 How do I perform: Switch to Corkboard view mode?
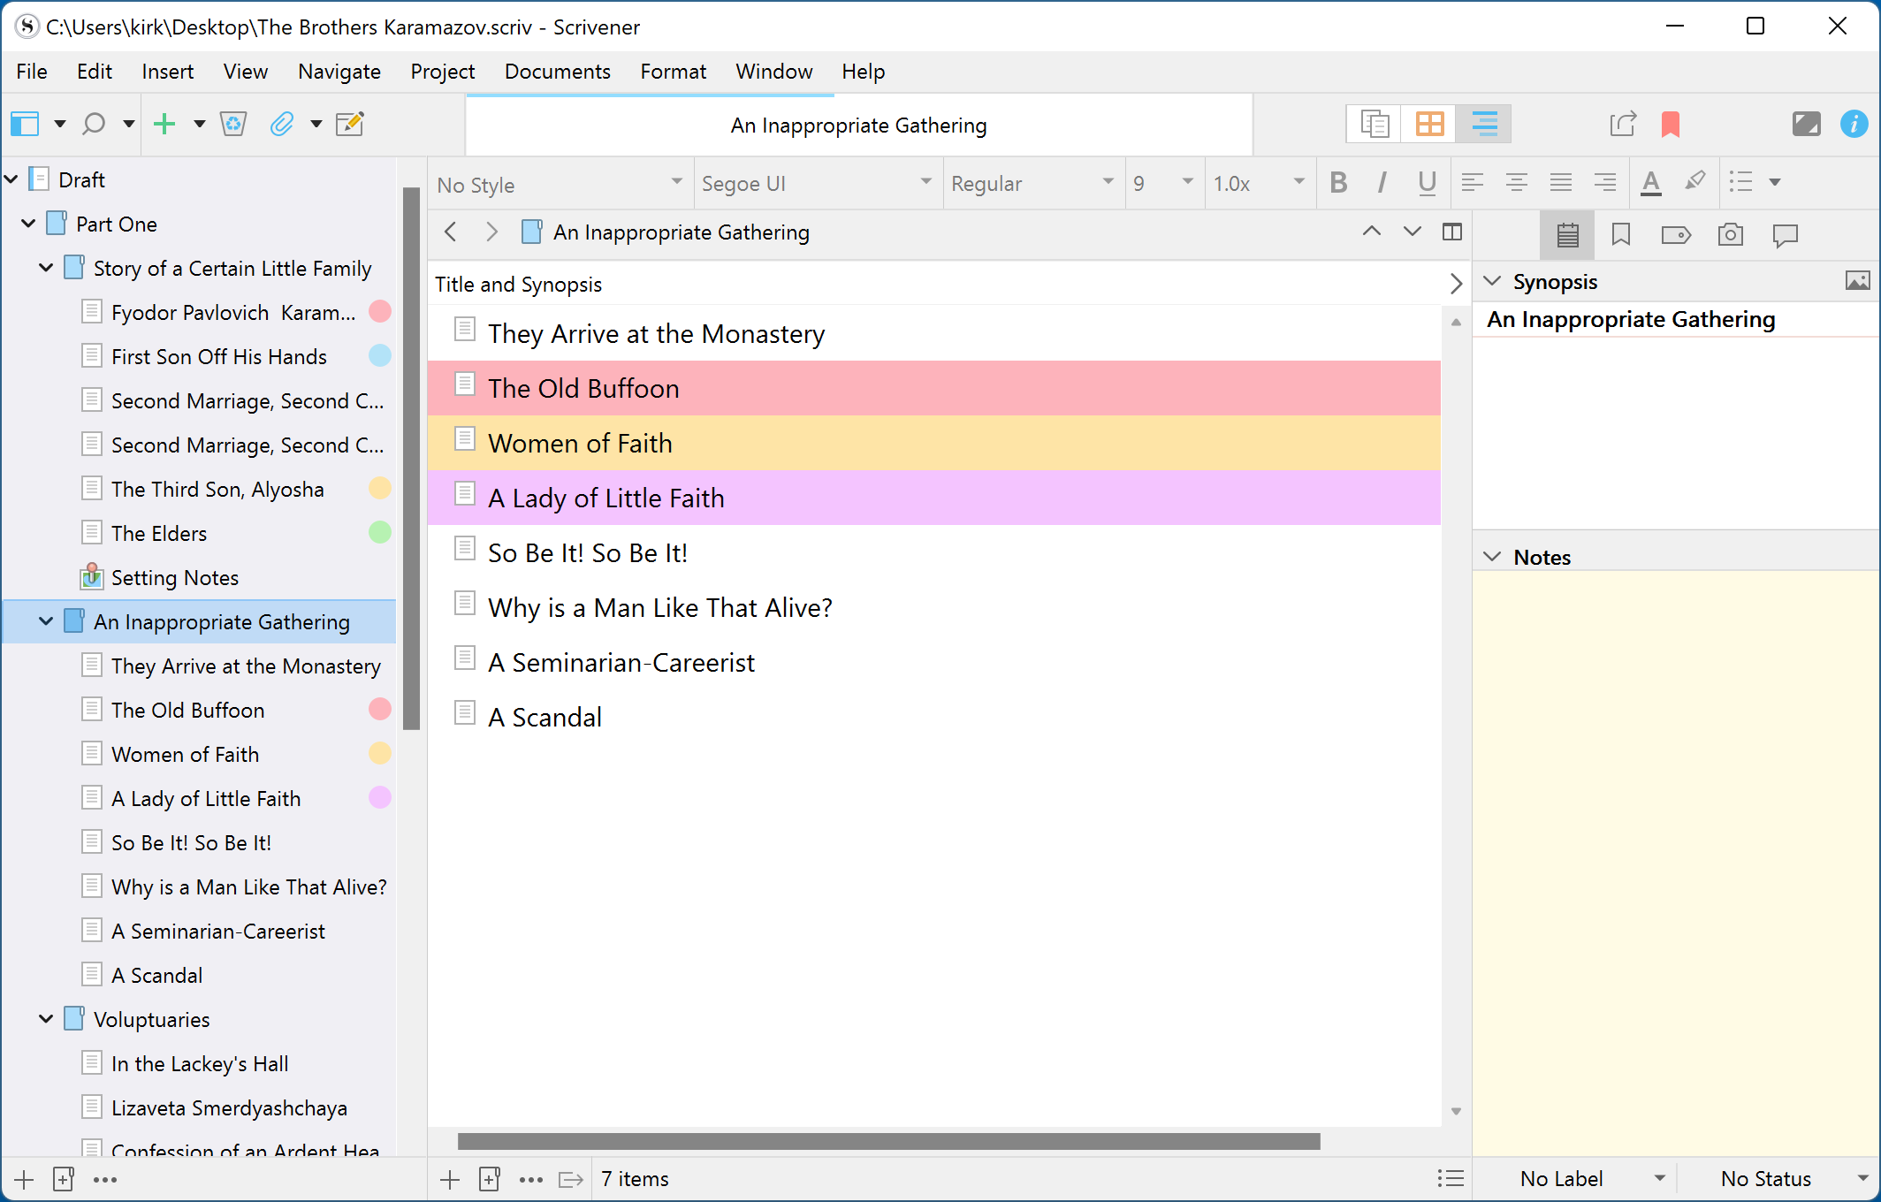[x=1429, y=124]
